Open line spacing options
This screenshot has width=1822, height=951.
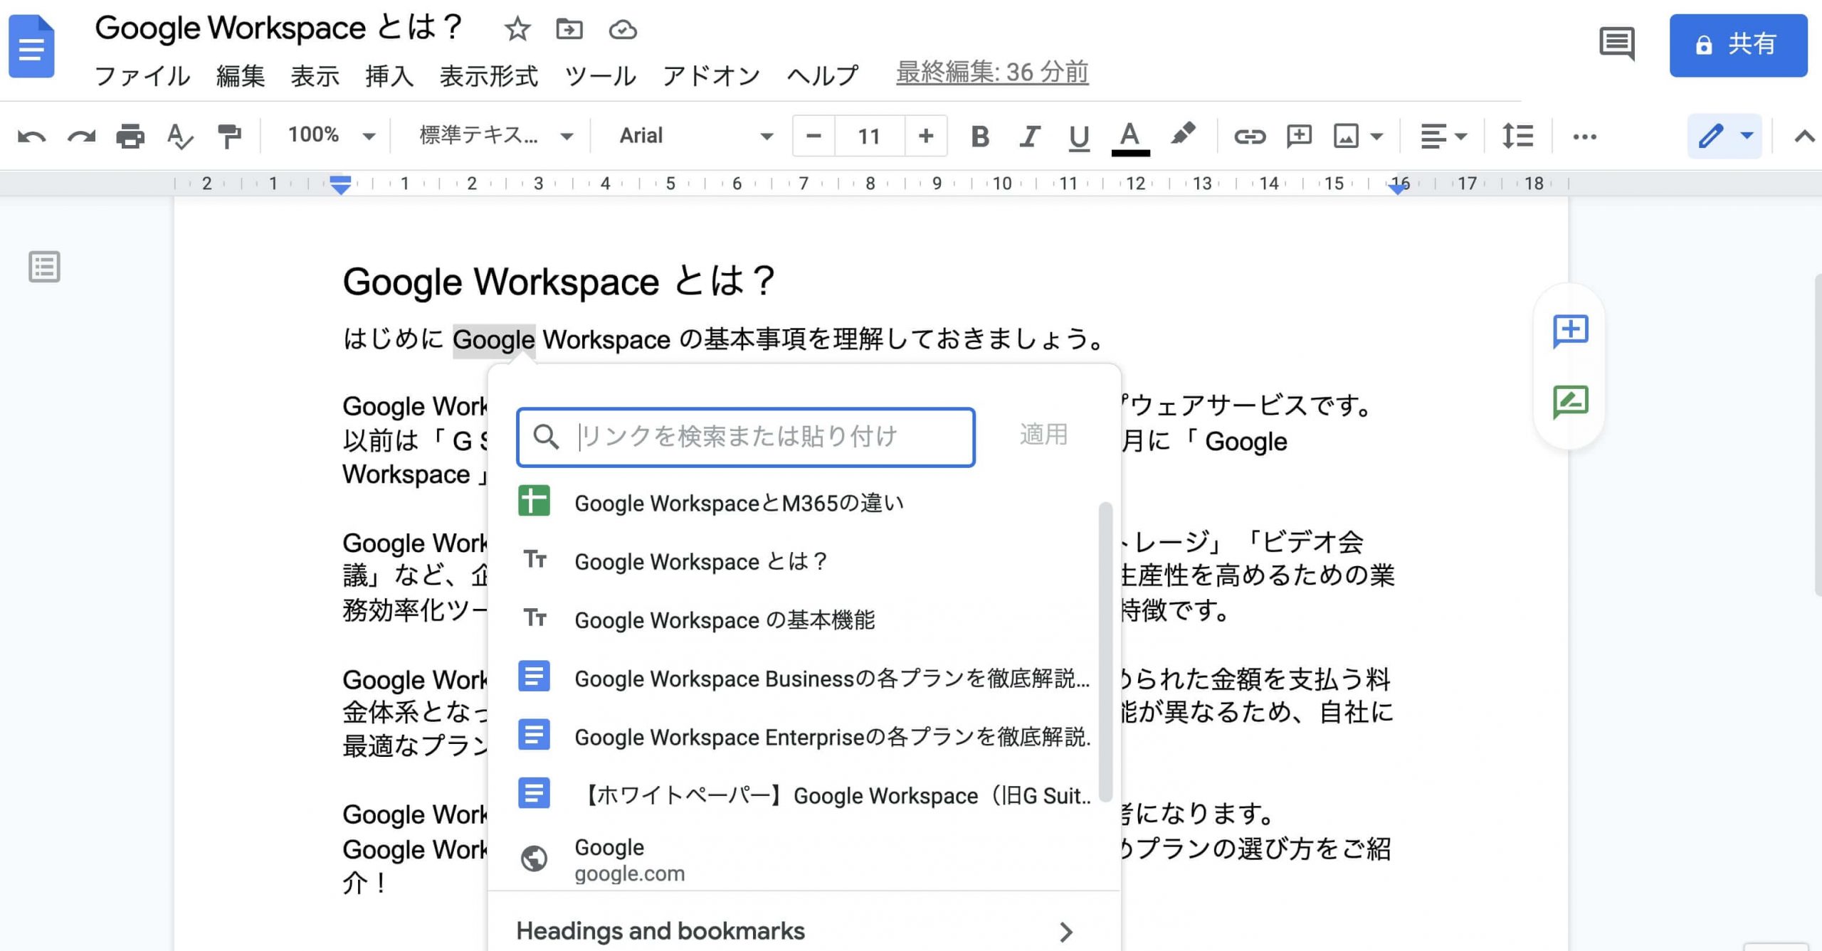point(1517,136)
